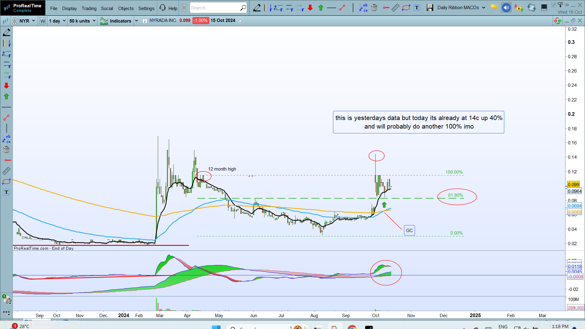Image resolution: width=585 pixels, height=329 pixels.
Task: Click the ProRealTime Complete logo
Action: pos(23,8)
